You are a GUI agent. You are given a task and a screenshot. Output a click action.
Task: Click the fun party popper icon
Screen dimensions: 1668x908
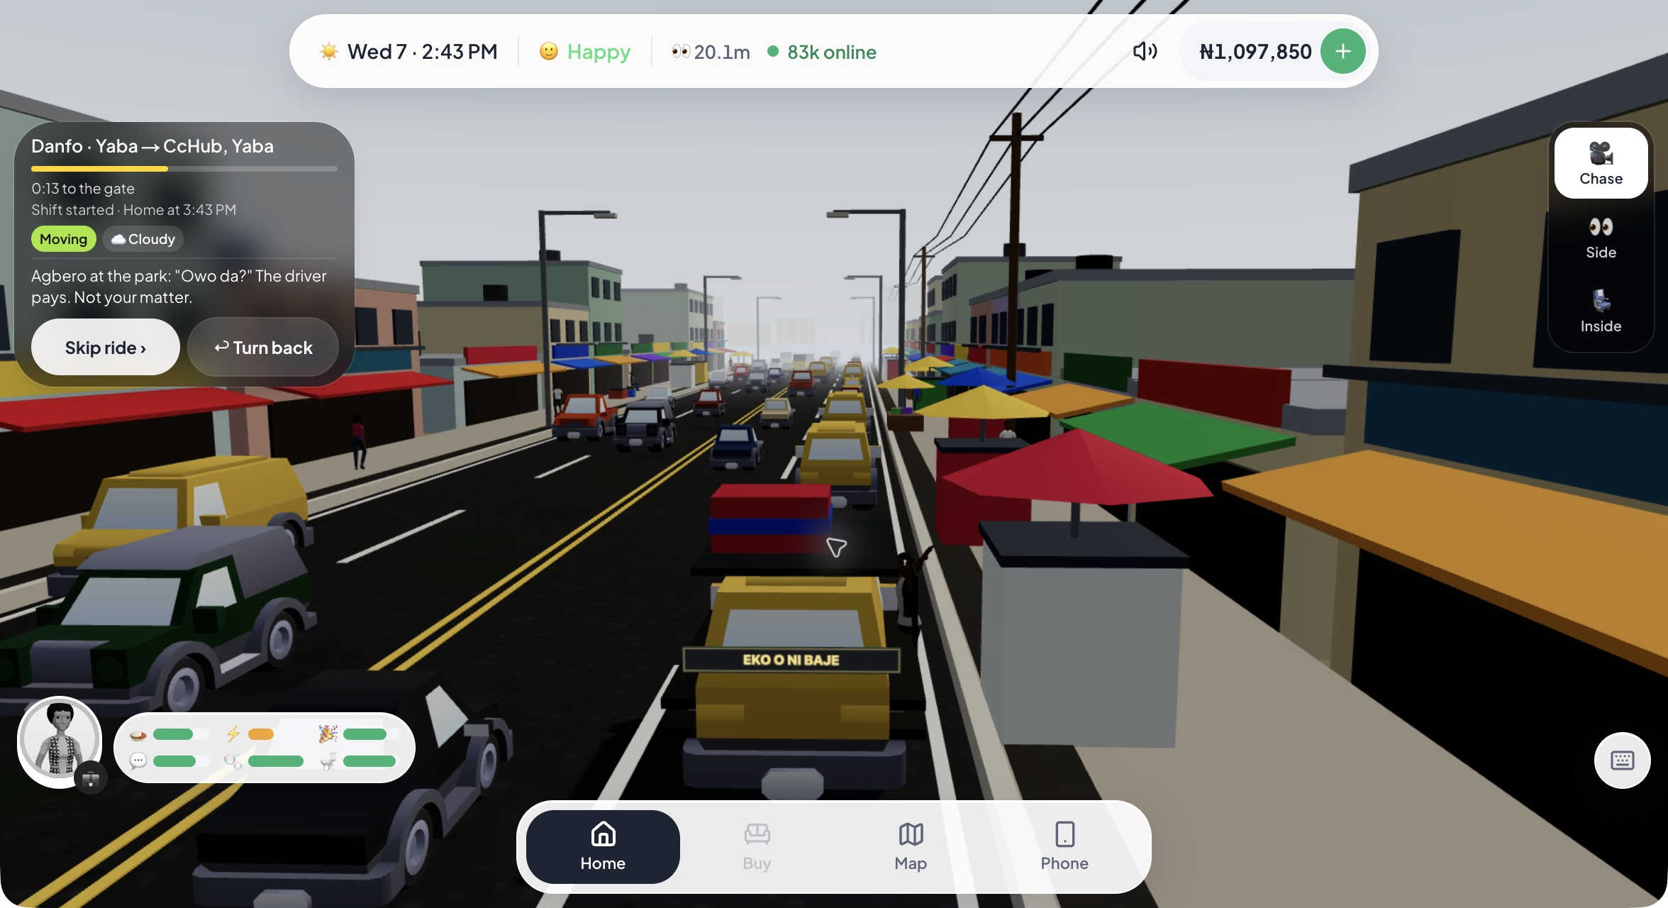tap(328, 734)
